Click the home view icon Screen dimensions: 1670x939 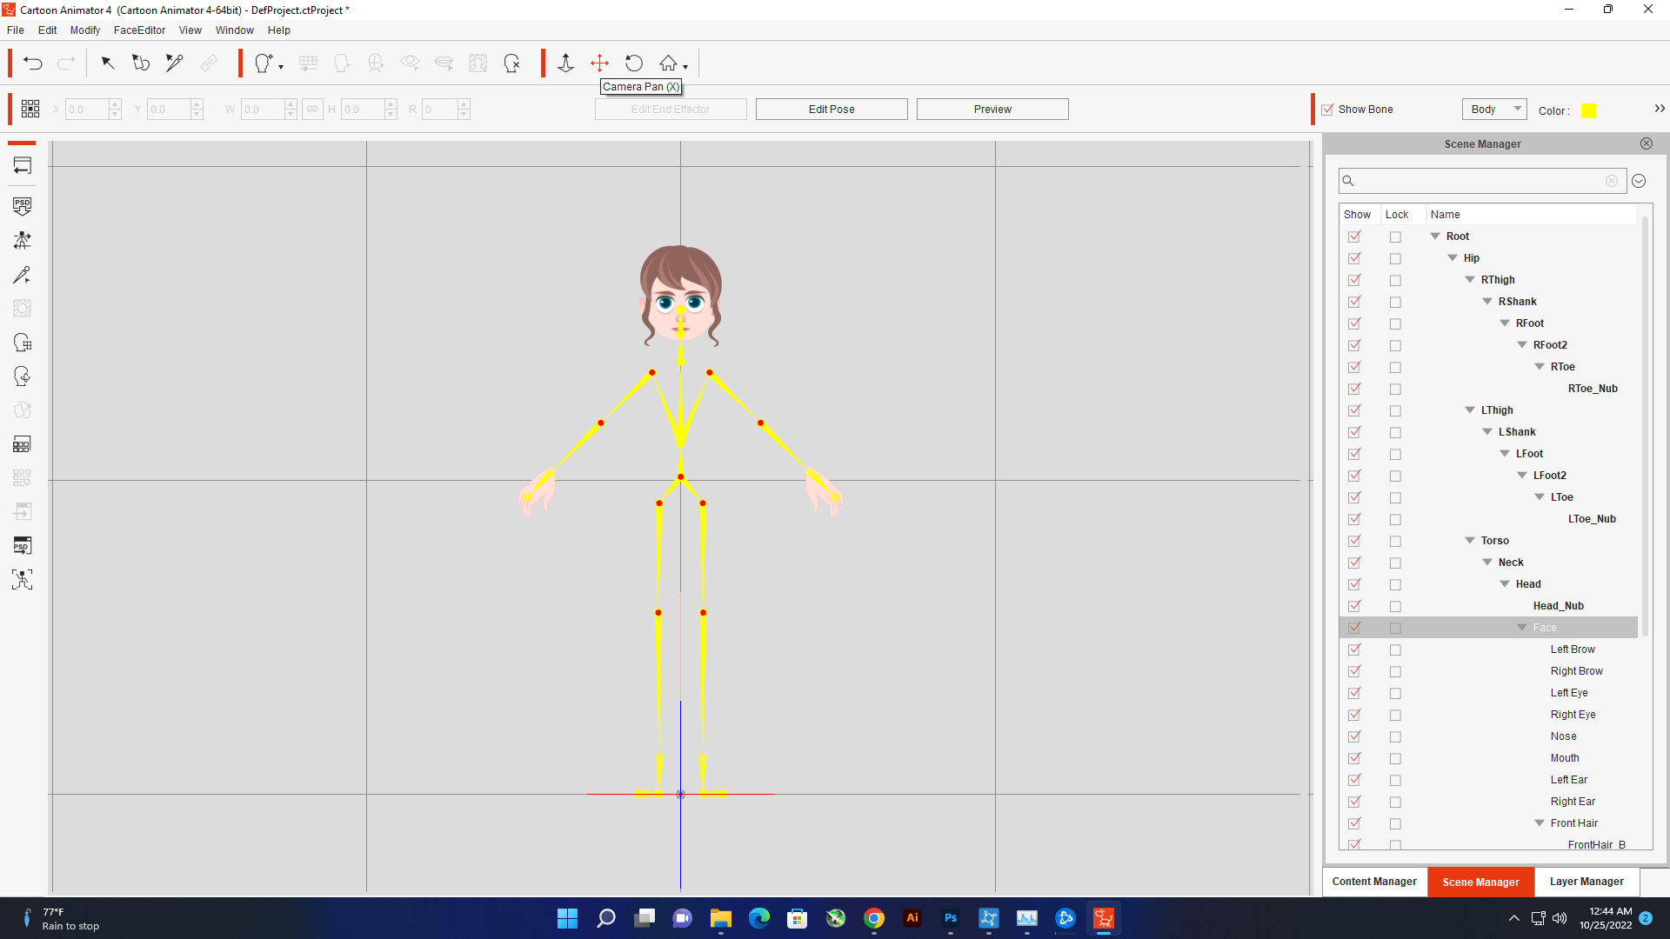(x=668, y=63)
